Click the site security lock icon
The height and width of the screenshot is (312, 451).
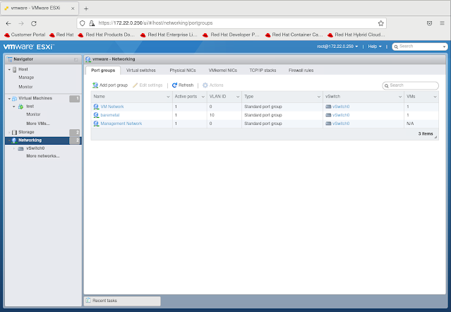92,23
